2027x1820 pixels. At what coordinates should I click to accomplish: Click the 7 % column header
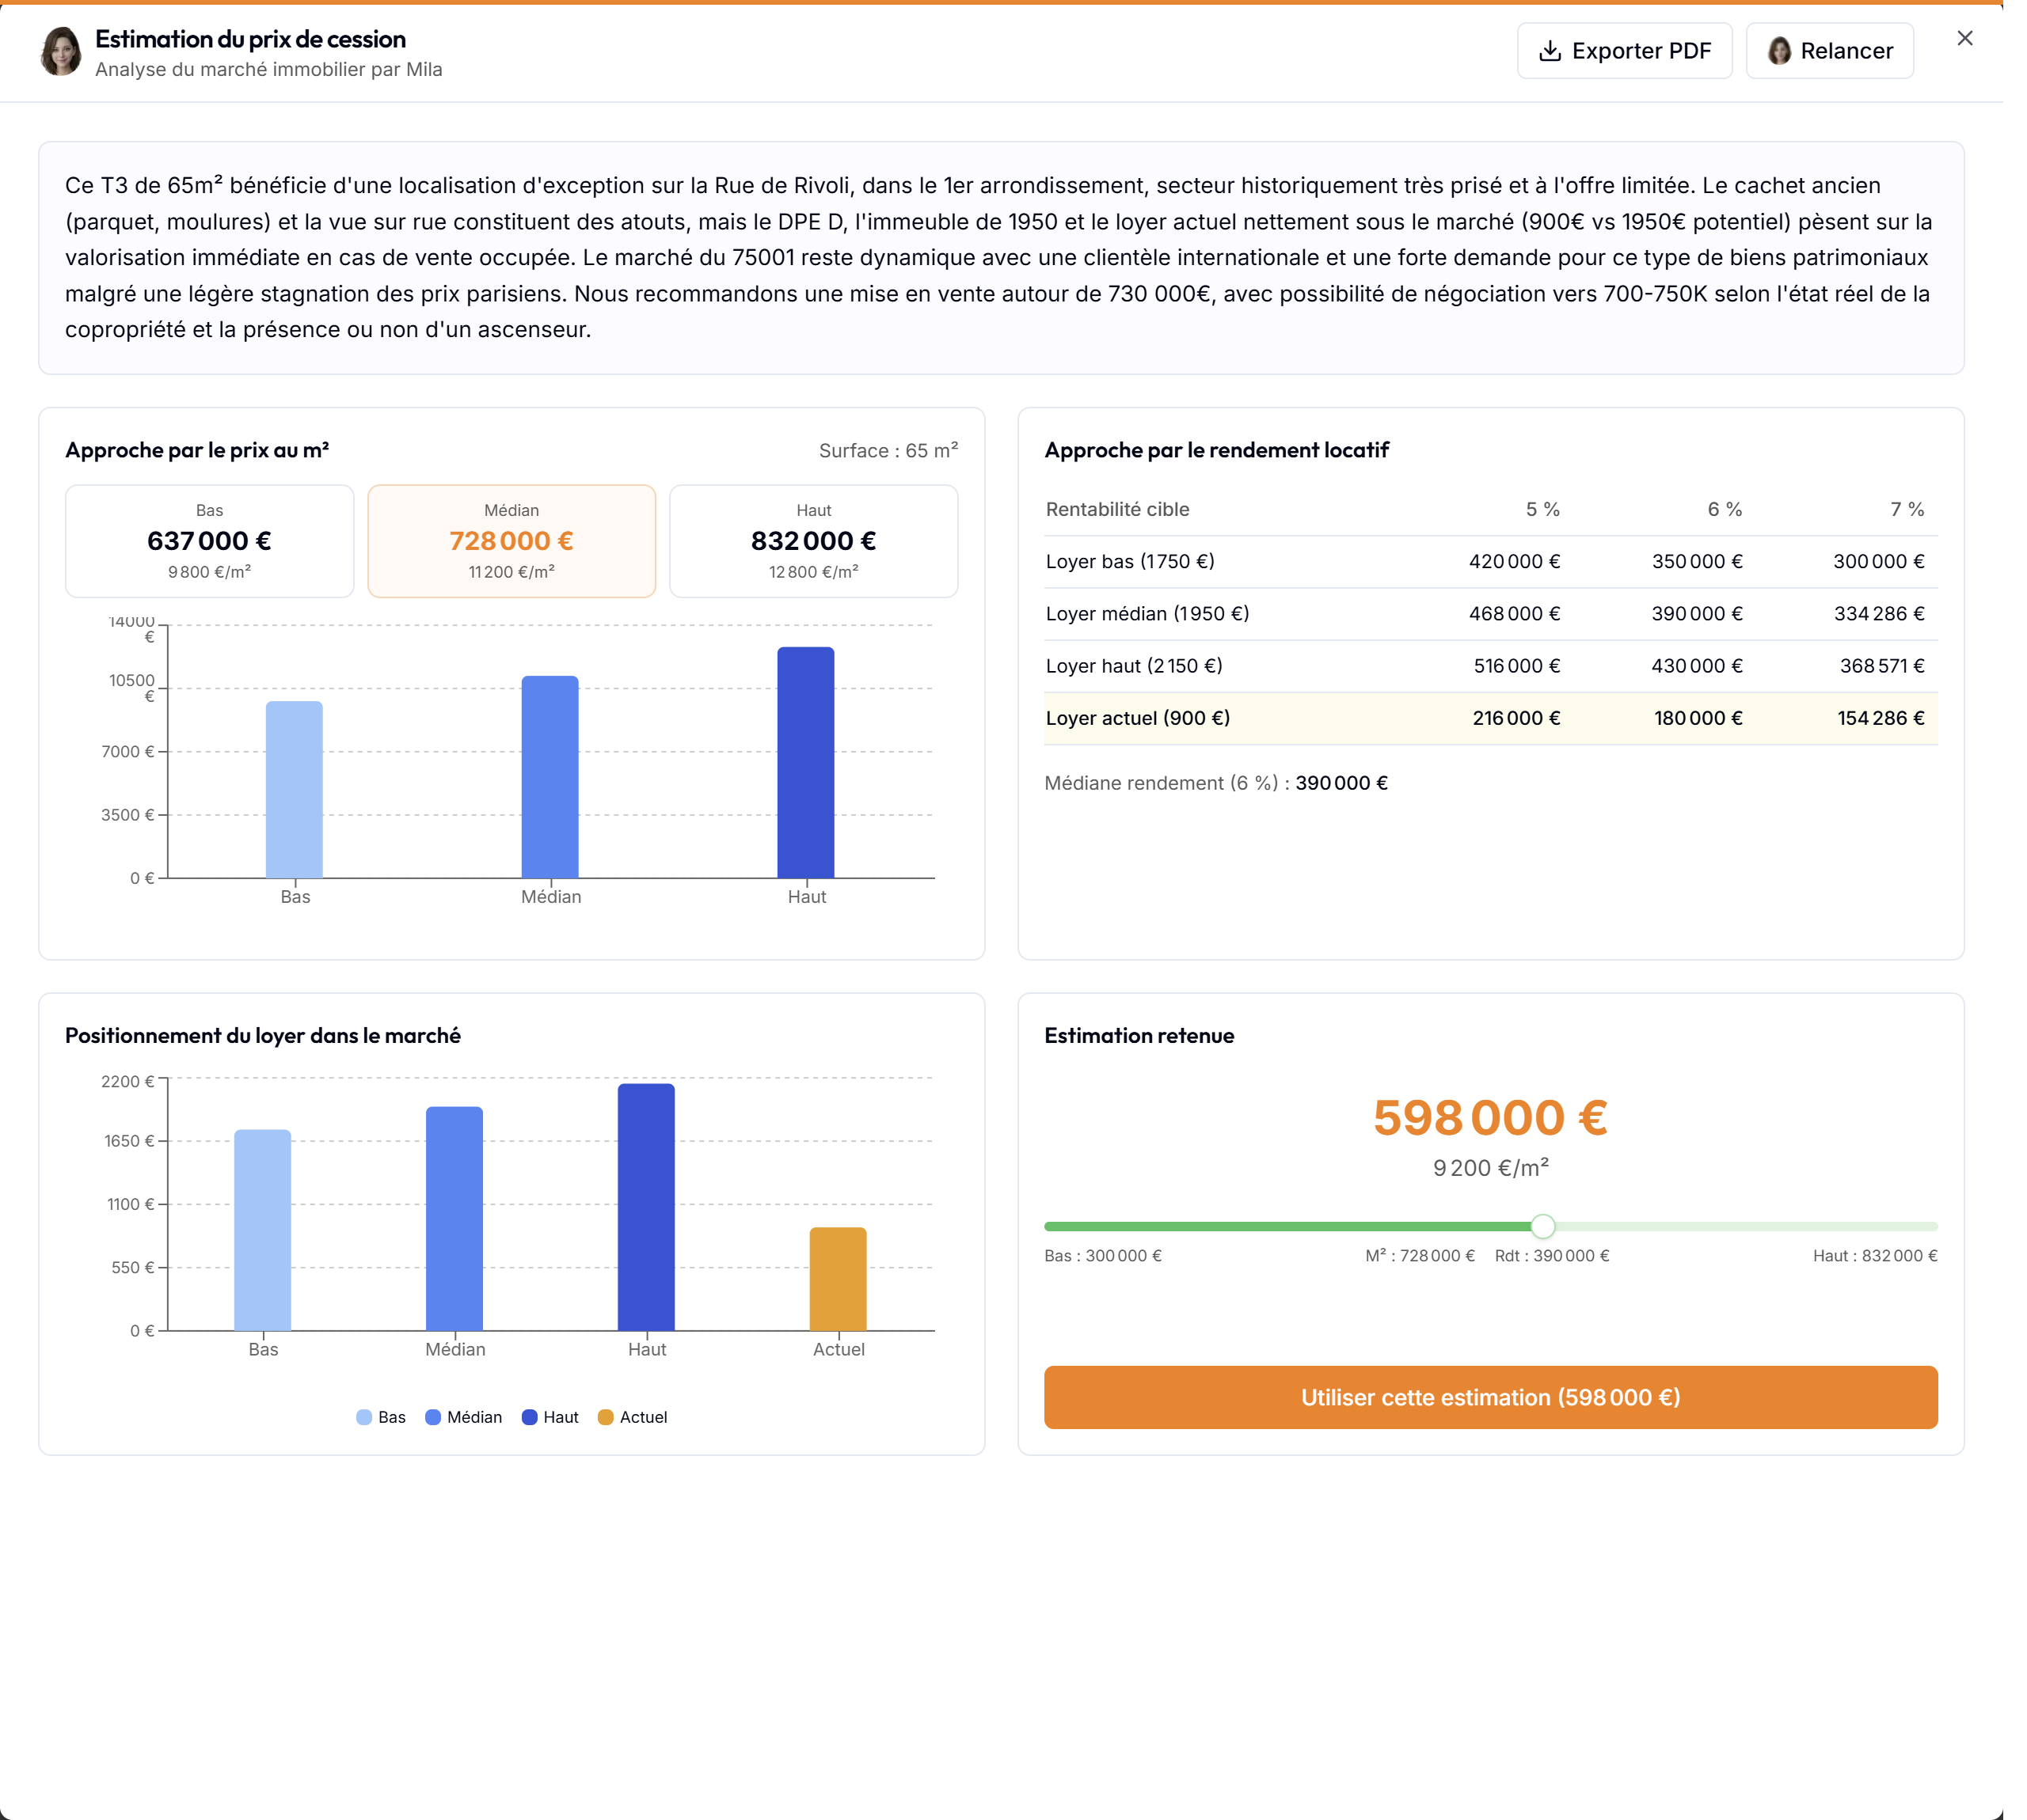pos(1906,509)
